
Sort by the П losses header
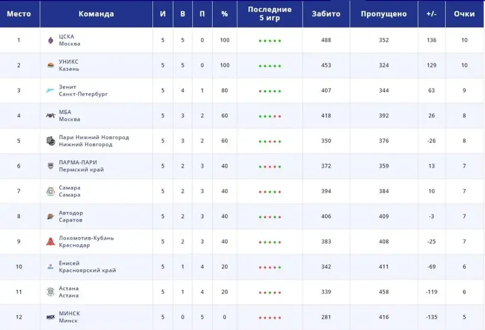coord(202,14)
